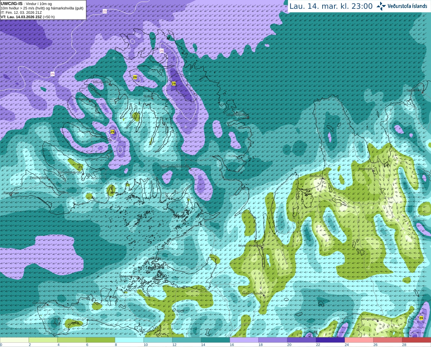This screenshot has width=431, height=347.
Task: Select the Patreksfjörður station label
Action: tap(39, 177)
